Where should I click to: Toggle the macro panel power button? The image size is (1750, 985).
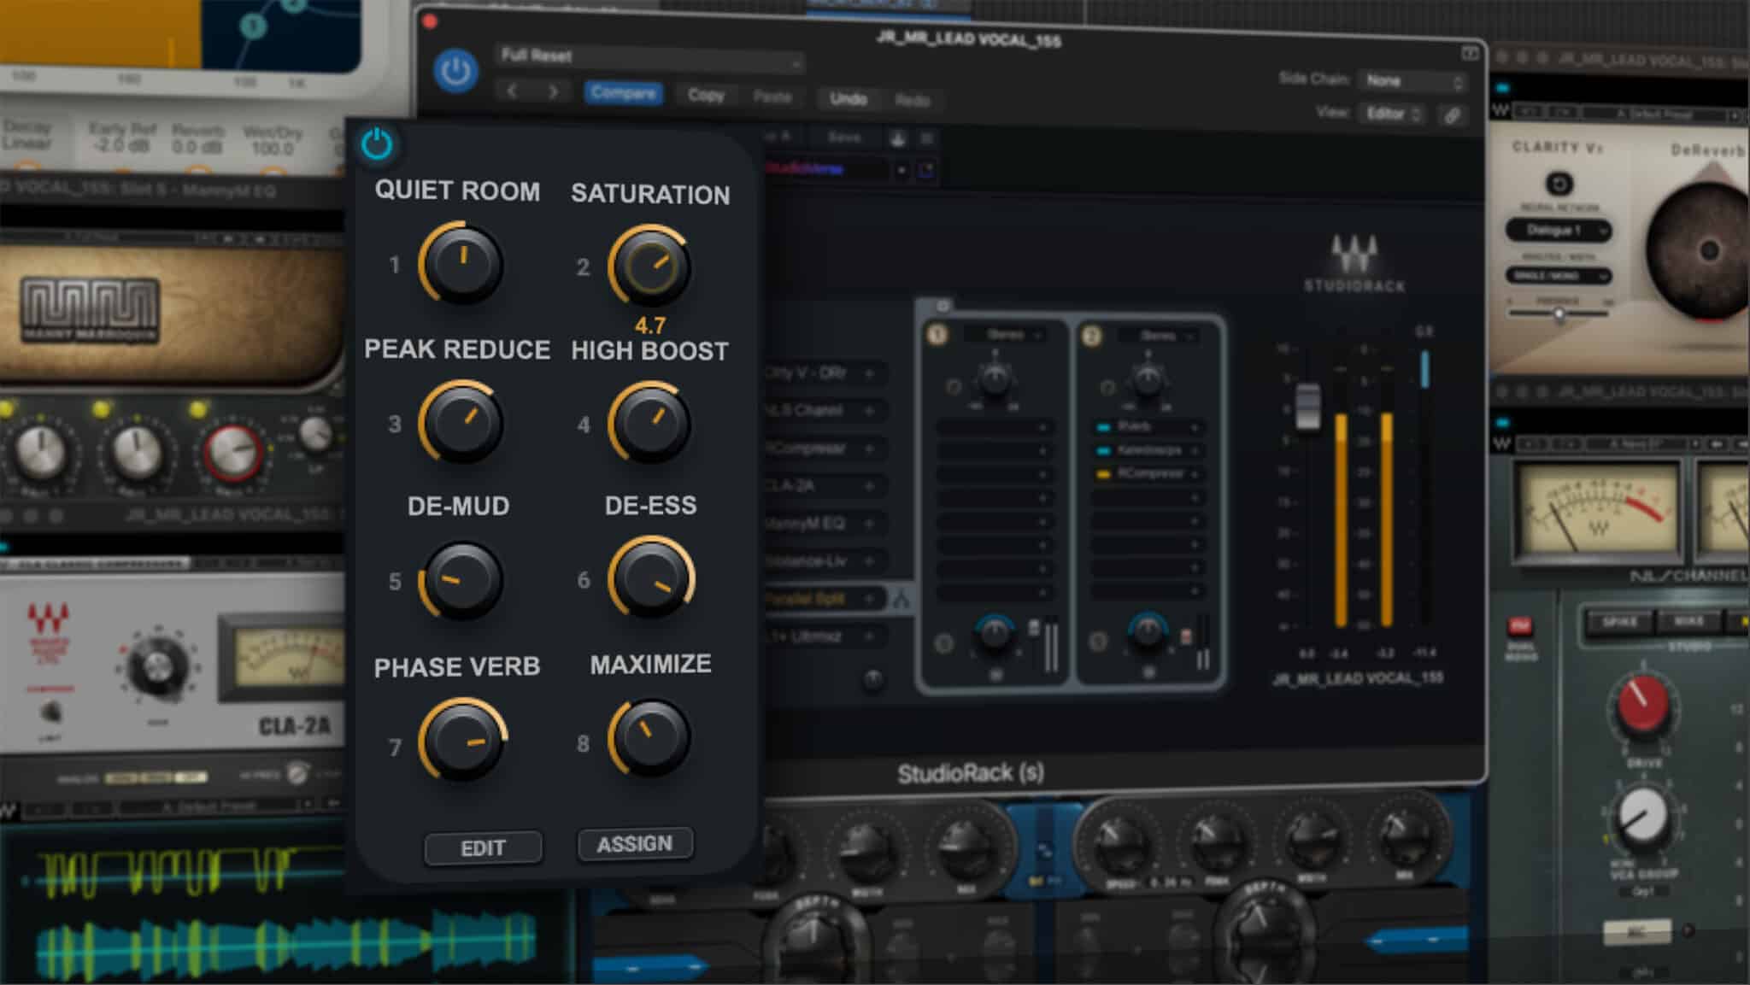click(x=376, y=145)
